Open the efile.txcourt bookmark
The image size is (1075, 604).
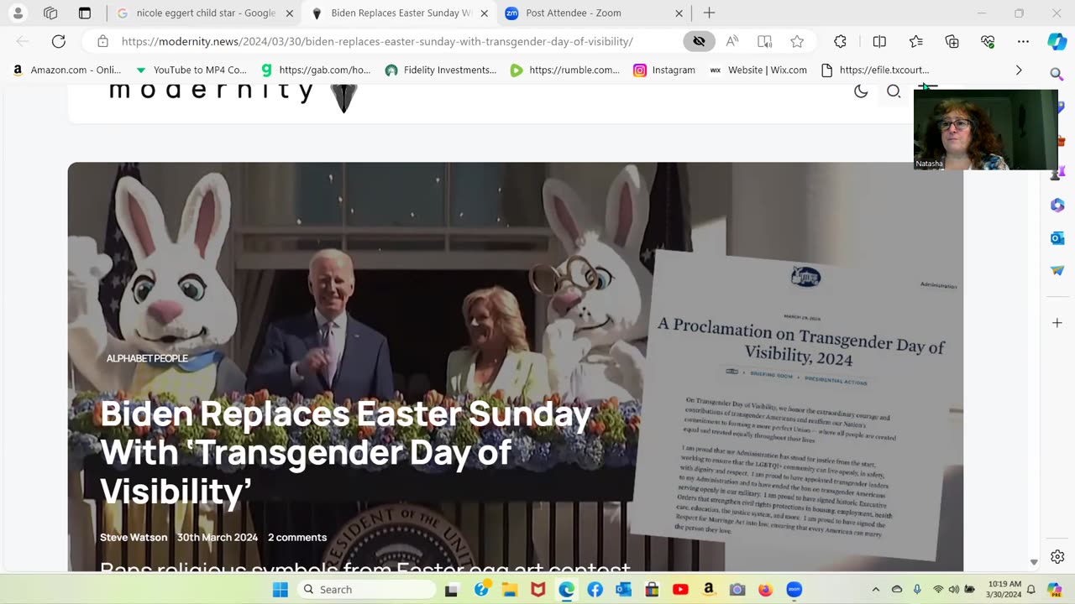point(875,70)
